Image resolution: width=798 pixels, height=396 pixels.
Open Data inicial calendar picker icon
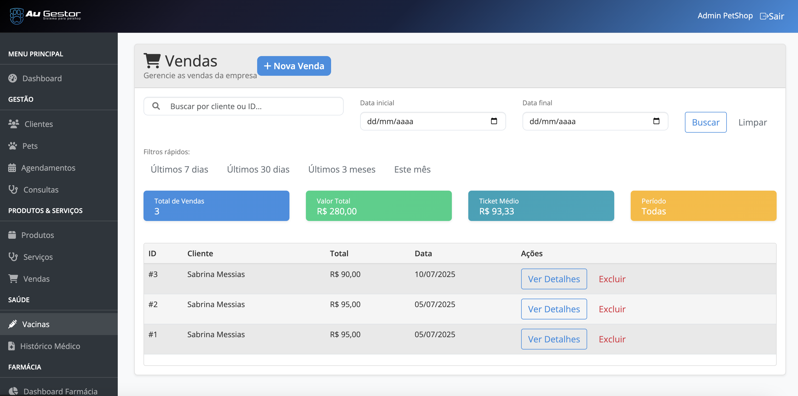tap(494, 121)
